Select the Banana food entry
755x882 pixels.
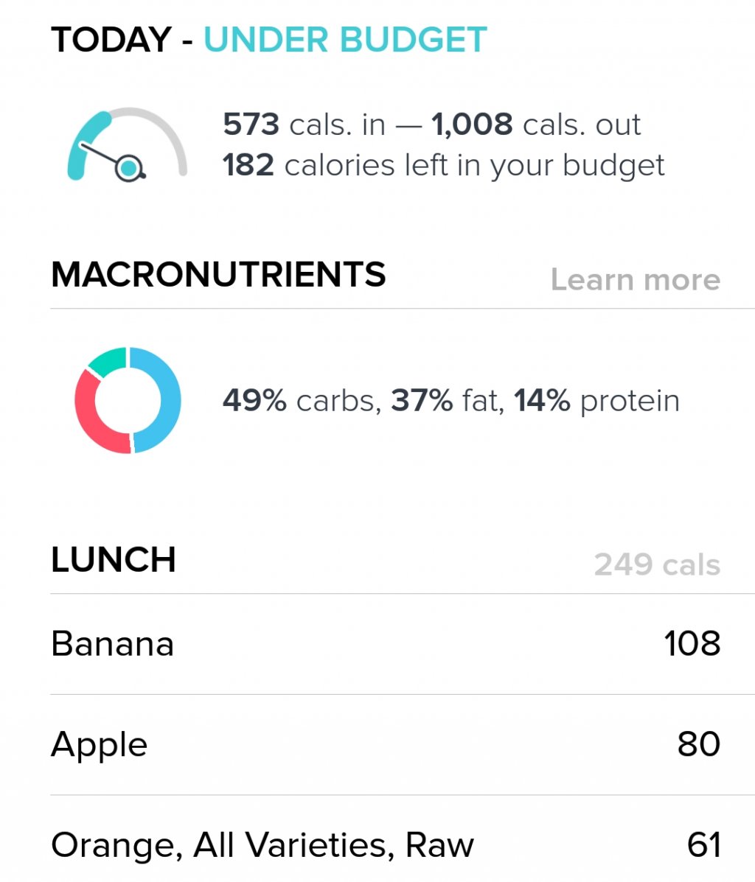(385, 643)
